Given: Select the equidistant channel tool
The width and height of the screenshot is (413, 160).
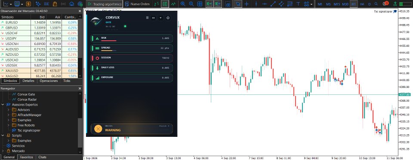Looking at the screenshot, I should (x=281, y=4).
